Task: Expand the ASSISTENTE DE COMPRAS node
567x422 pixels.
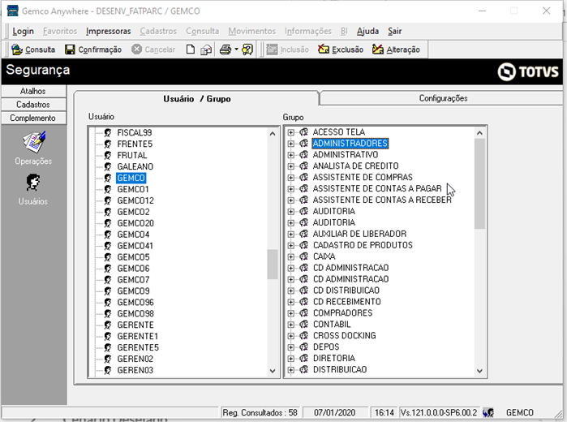Action: coord(290,178)
